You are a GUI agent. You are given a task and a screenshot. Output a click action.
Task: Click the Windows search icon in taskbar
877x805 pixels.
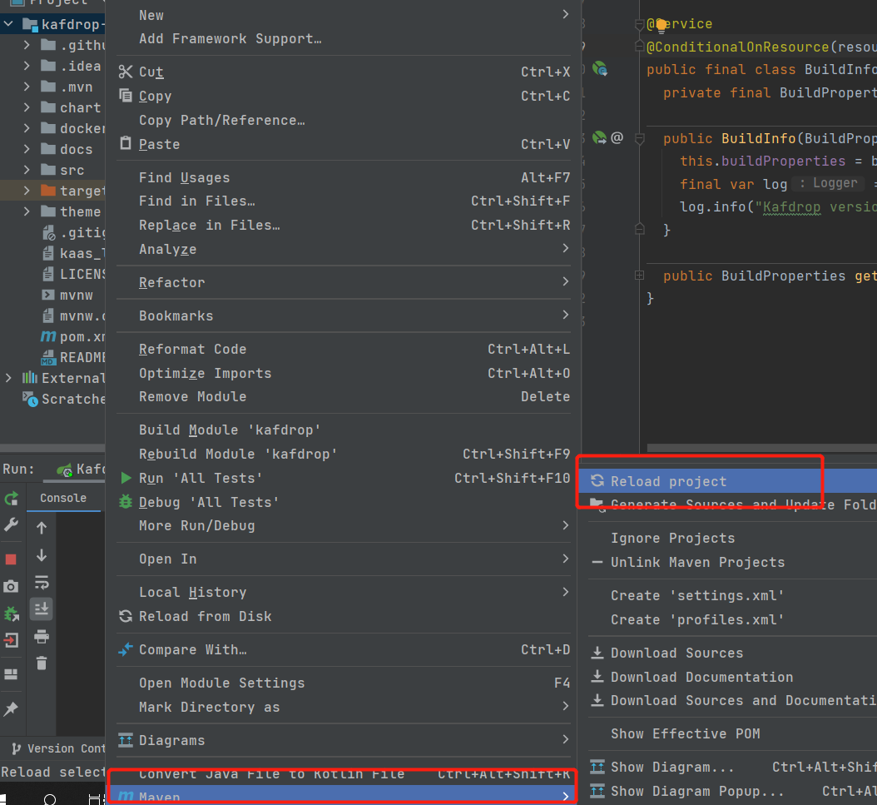50,799
